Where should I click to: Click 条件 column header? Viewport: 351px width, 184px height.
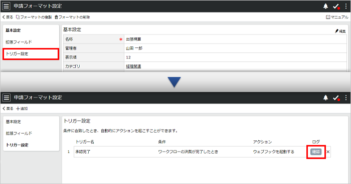(x=162, y=142)
